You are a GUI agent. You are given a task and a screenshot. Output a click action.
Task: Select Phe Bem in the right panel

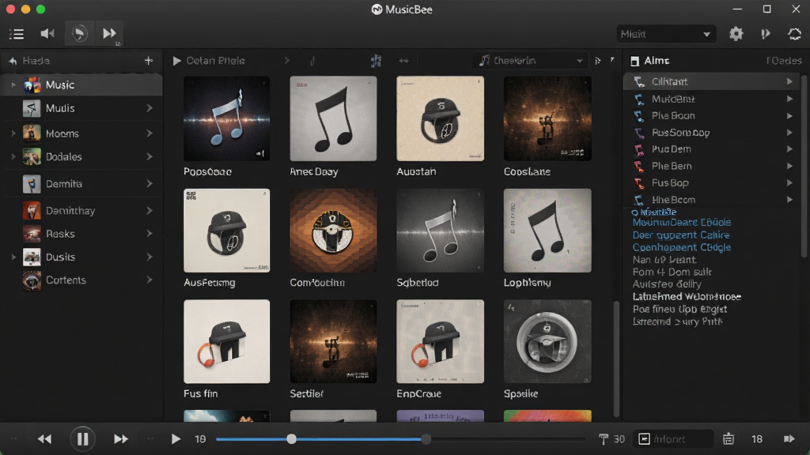point(711,166)
